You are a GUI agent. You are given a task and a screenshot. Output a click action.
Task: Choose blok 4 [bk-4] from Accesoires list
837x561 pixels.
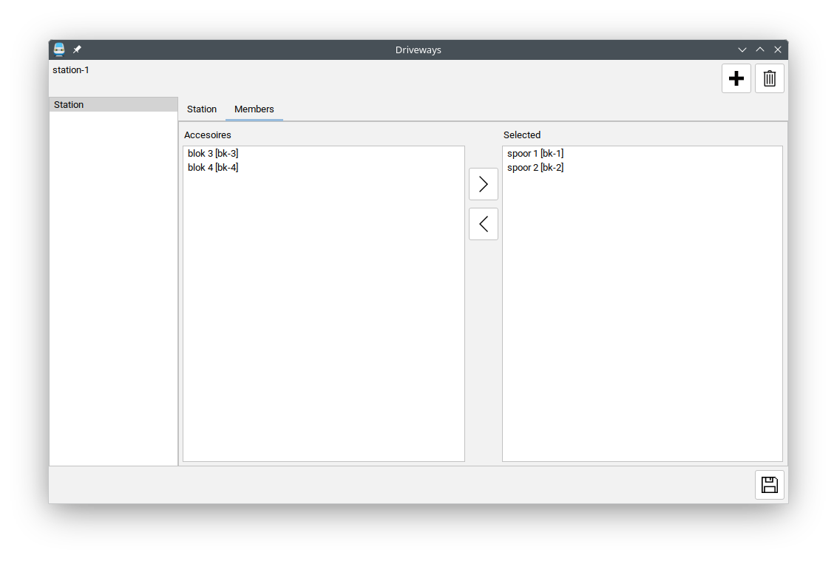(213, 168)
